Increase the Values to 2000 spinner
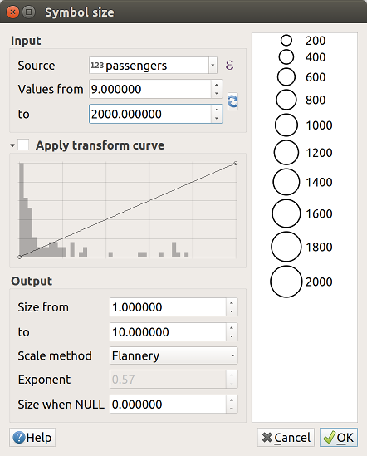The width and height of the screenshot is (367, 456). click(x=217, y=110)
